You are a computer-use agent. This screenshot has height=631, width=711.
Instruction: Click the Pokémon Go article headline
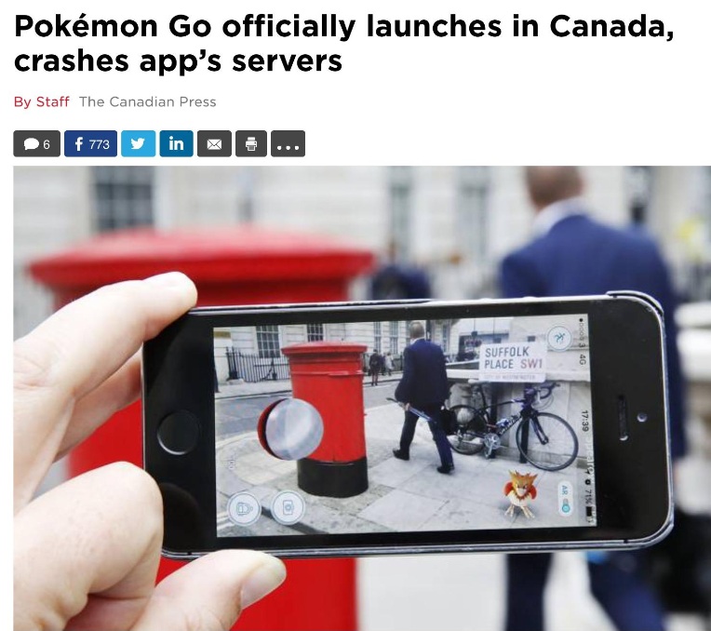click(x=344, y=44)
